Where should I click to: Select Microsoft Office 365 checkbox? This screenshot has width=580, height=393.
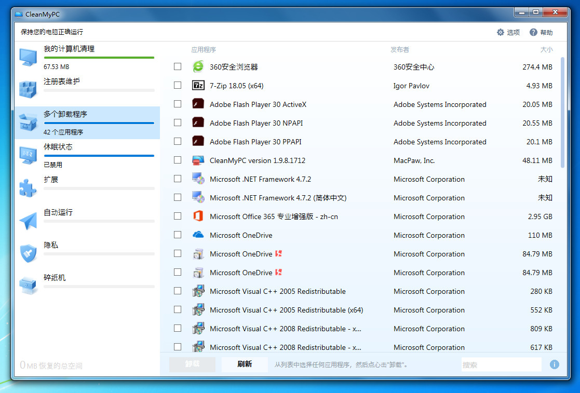click(178, 216)
